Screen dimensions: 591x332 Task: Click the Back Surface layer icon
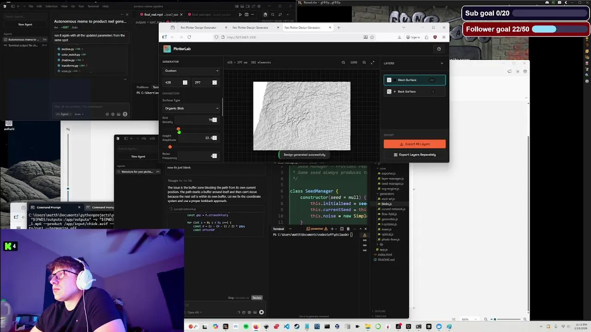pos(389,92)
